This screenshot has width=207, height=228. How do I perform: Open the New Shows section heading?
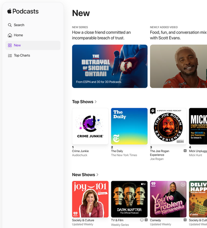(x=84, y=175)
